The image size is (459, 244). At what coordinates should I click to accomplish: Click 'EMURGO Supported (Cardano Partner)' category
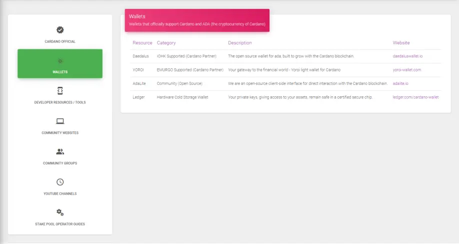pos(190,70)
